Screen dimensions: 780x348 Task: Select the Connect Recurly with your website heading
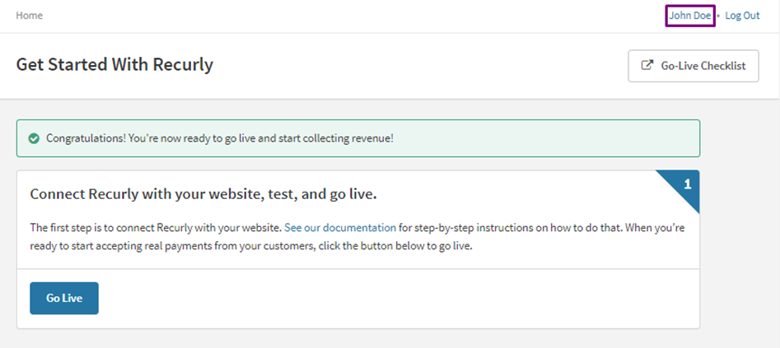203,194
